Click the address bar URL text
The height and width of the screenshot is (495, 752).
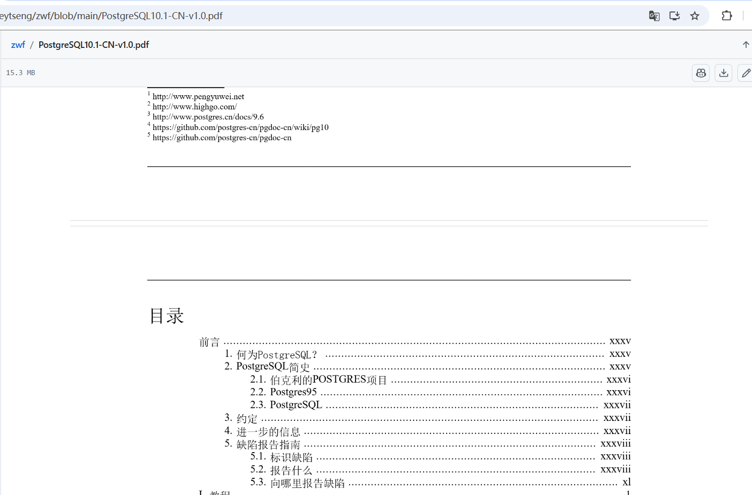pyautogui.click(x=111, y=16)
